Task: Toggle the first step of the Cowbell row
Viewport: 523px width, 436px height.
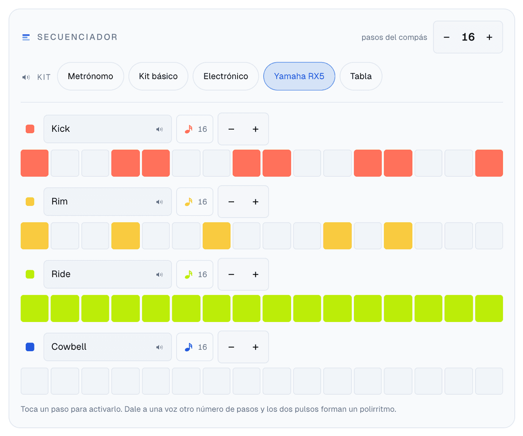Action: click(34, 381)
